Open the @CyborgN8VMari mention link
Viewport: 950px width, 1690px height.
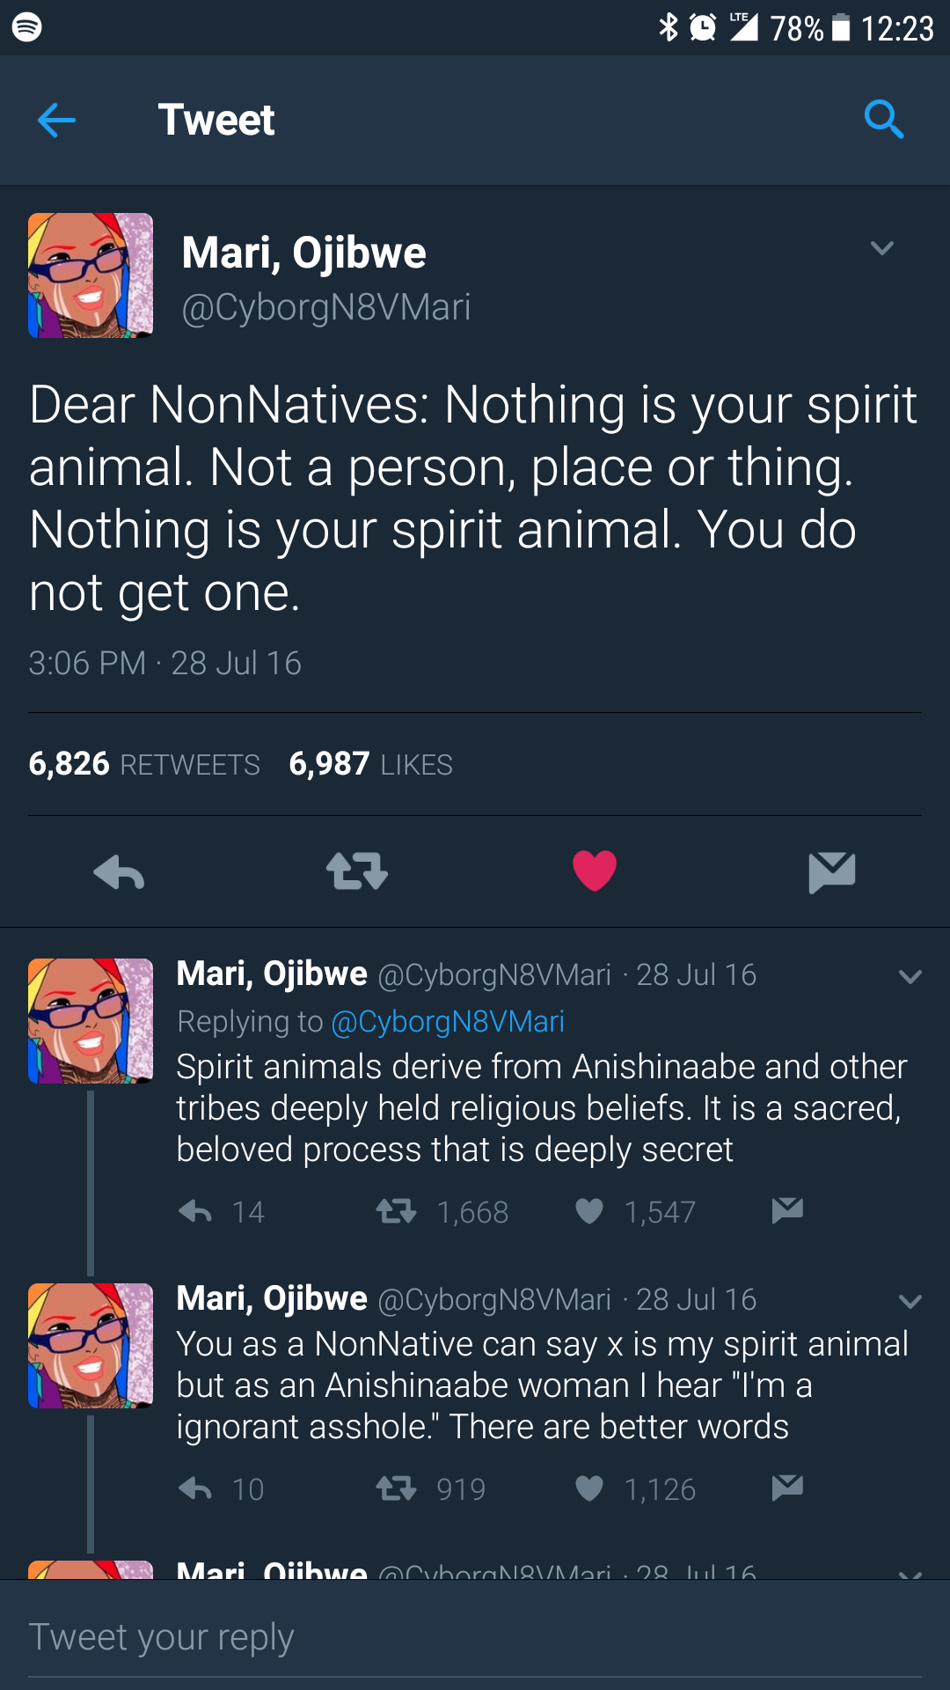click(448, 1021)
